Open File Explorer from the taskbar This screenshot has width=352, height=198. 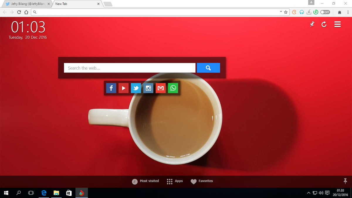57,193
